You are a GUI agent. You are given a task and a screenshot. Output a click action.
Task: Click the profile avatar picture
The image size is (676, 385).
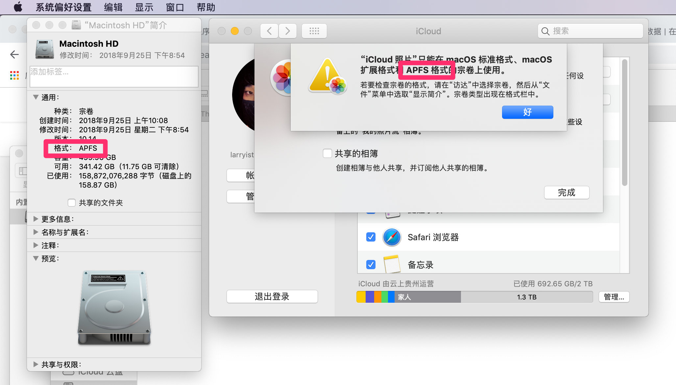pyautogui.click(x=243, y=95)
